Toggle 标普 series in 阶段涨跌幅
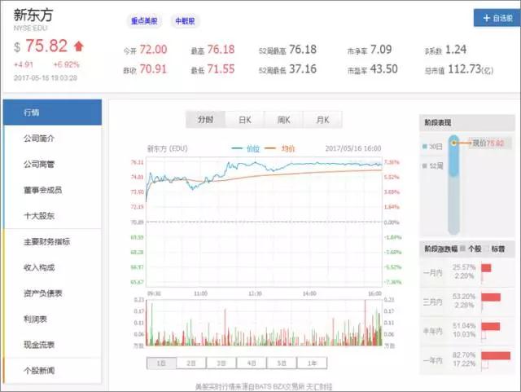The image size is (521, 392). coord(496,249)
